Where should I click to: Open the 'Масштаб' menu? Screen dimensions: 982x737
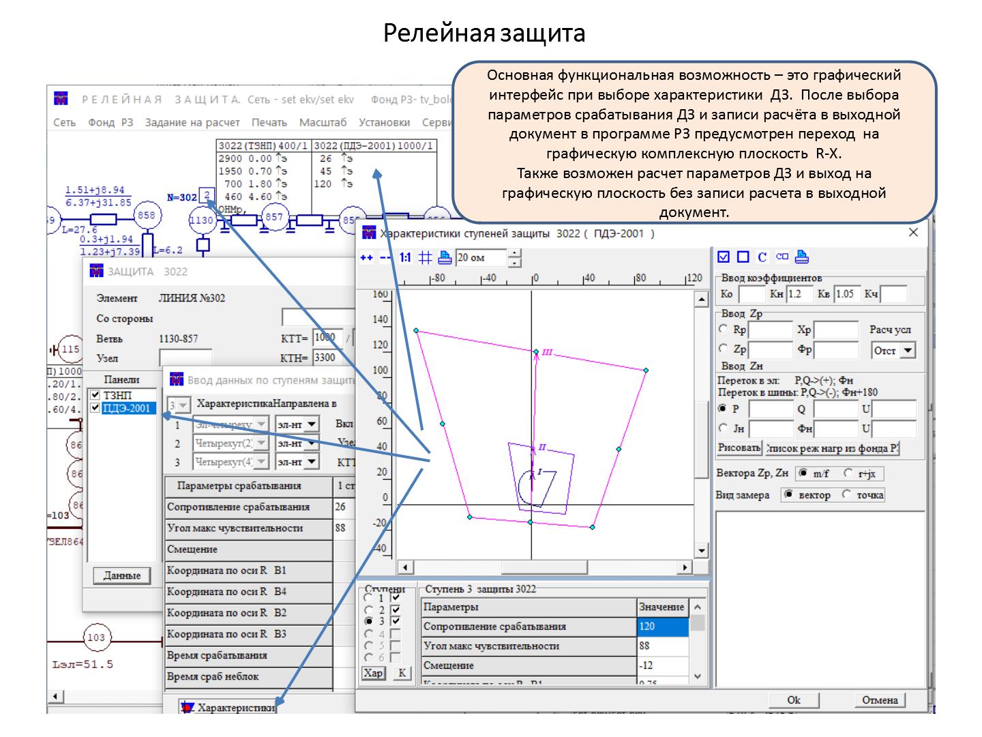click(x=323, y=122)
